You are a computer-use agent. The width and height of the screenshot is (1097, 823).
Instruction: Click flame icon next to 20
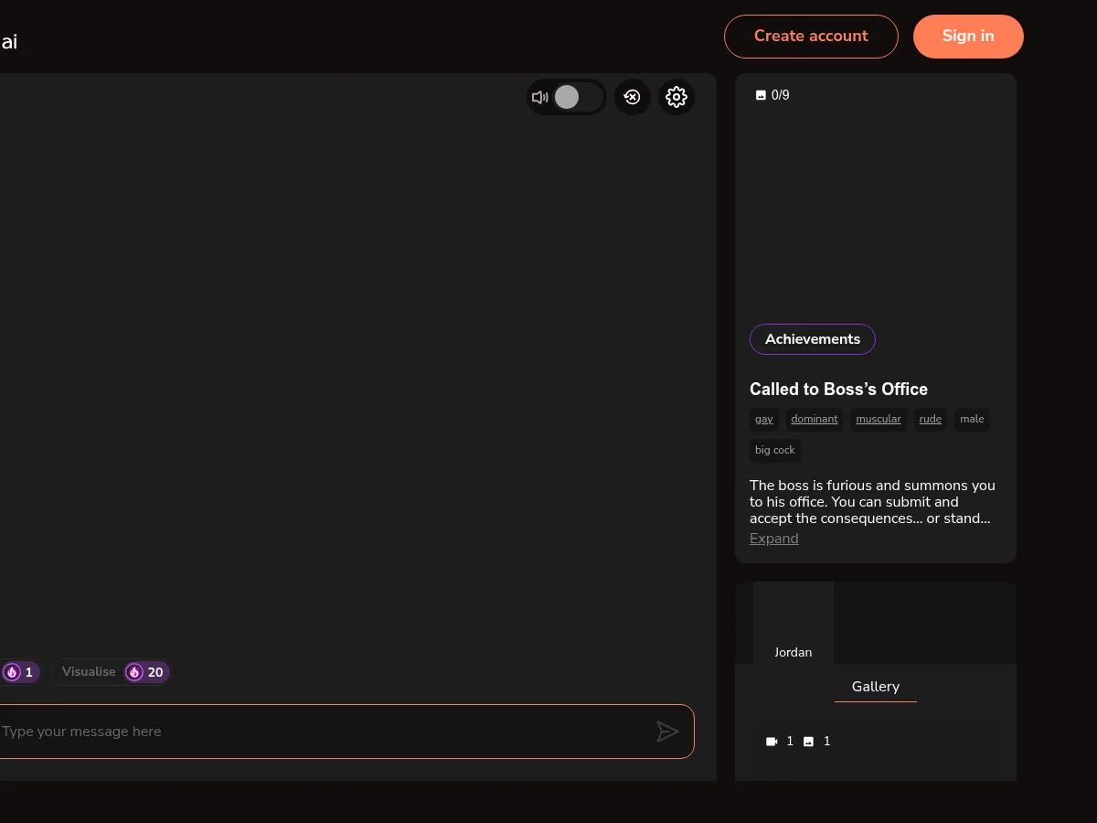click(x=134, y=672)
